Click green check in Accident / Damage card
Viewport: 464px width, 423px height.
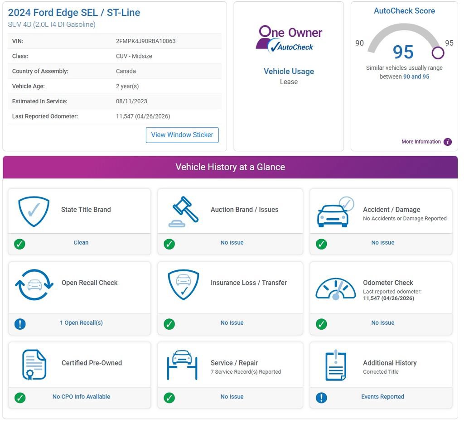[321, 244]
